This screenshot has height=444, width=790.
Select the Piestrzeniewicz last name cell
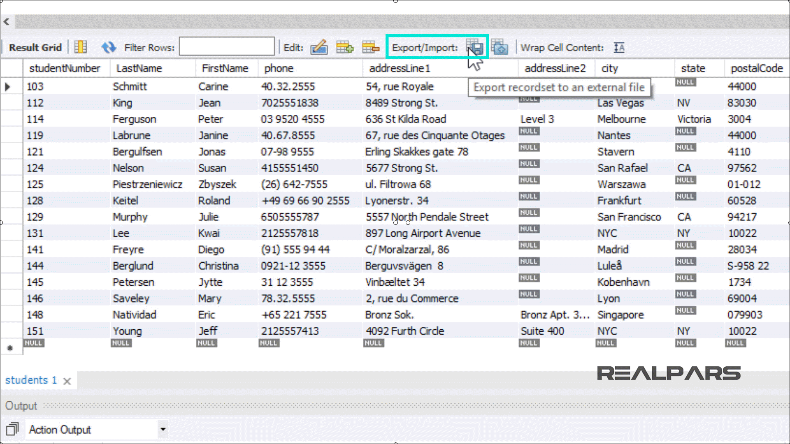click(x=147, y=184)
